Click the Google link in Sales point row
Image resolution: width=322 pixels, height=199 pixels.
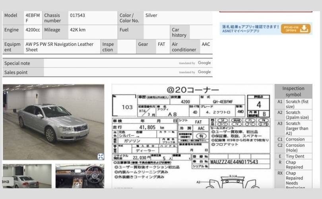(x=204, y=72)
